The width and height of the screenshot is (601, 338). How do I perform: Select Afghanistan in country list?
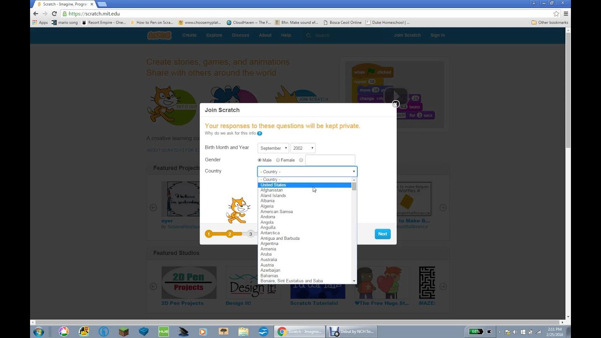tap(305, 190)
